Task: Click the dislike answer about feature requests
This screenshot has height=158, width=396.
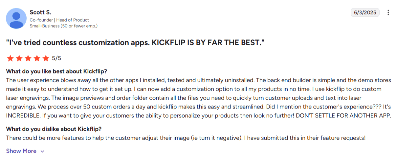Action: pos(186,138)
